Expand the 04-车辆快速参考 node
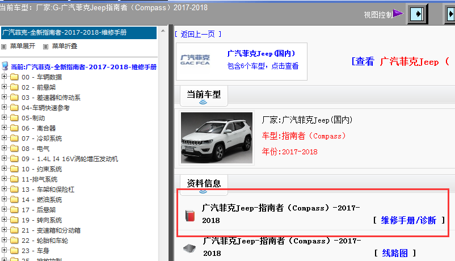 pyautogui.click(x=4, y=107)
